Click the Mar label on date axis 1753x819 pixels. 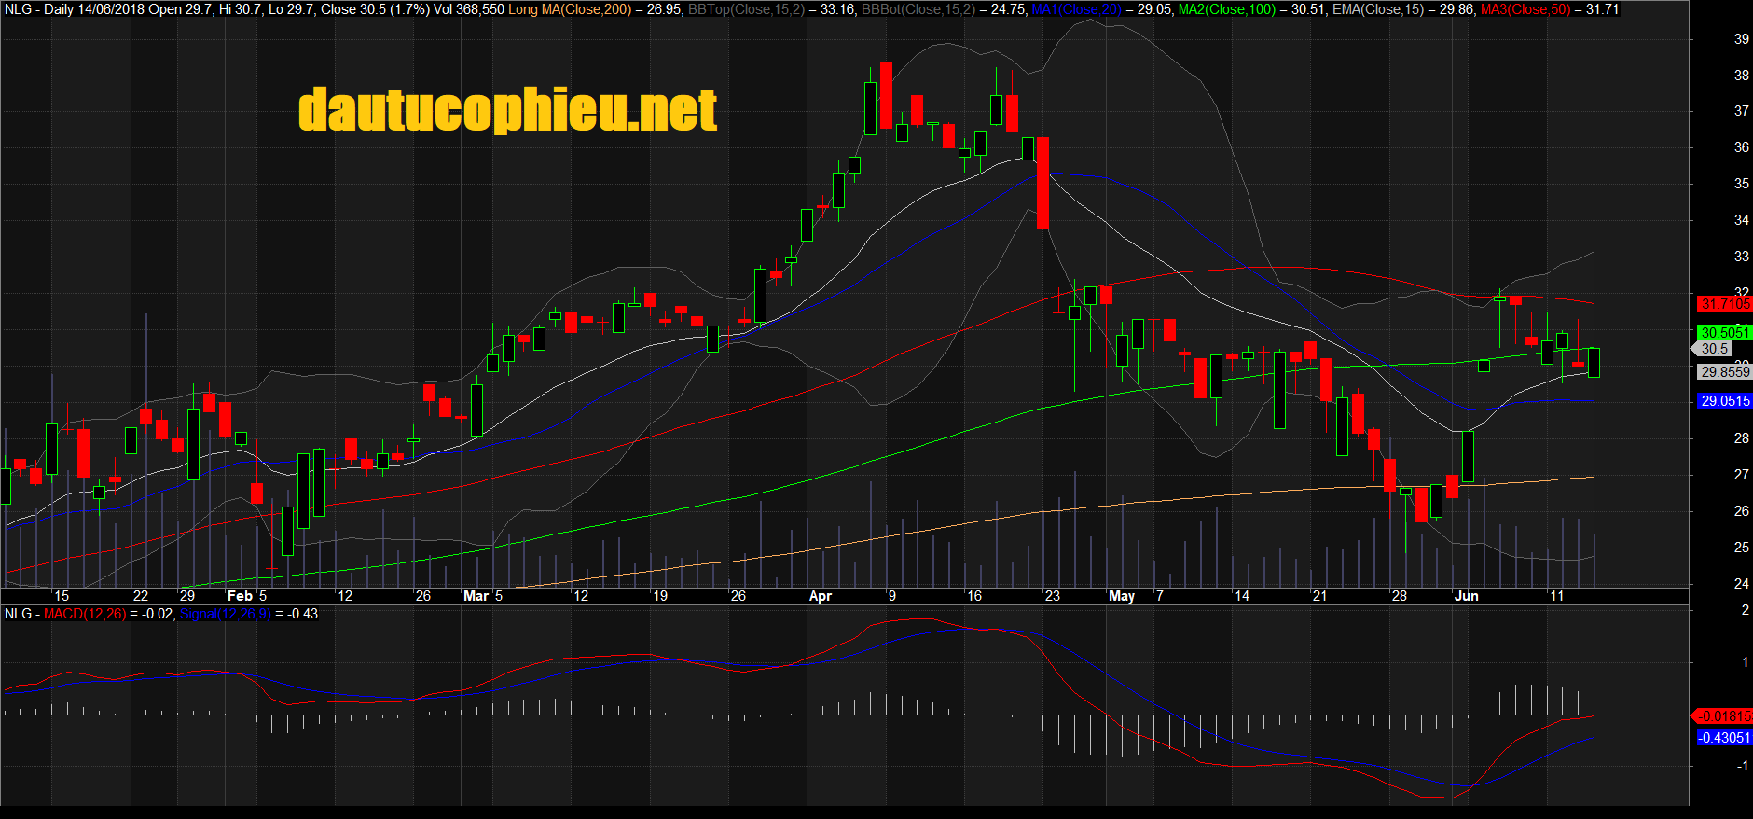(x=476, y=596)
